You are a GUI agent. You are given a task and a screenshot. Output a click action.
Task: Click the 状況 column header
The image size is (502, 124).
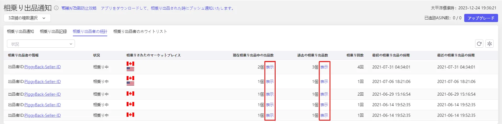coord(96,55)
